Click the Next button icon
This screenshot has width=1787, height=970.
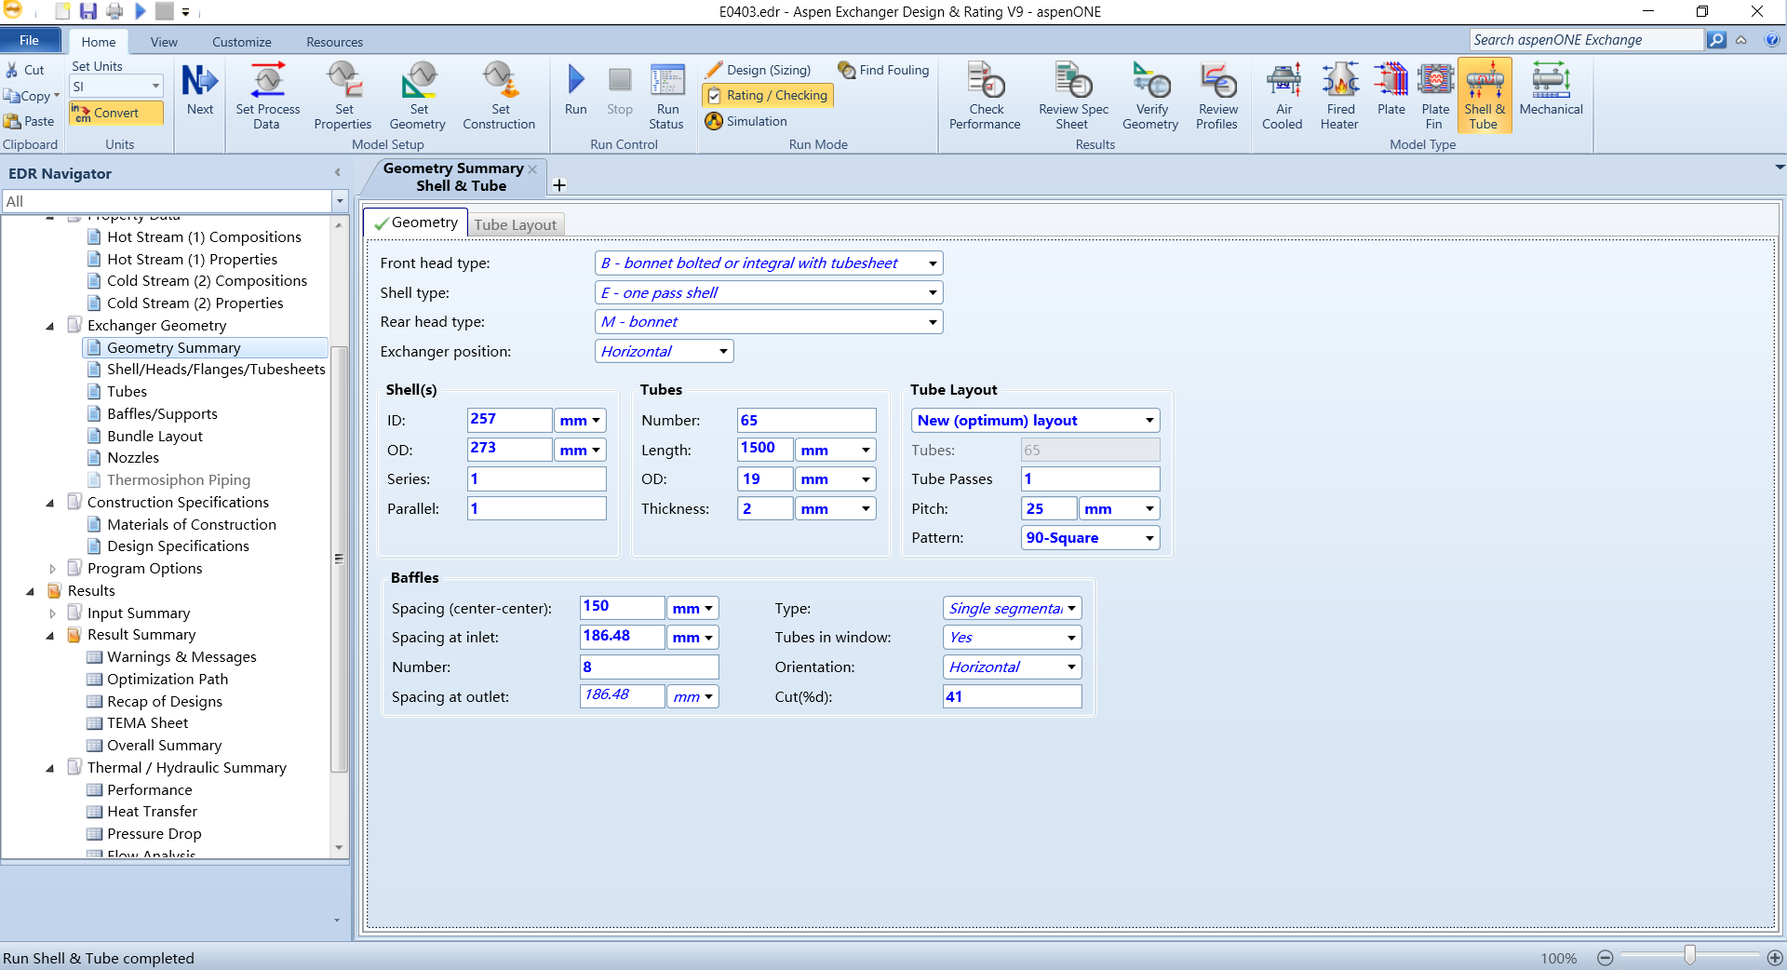(199, 81)
